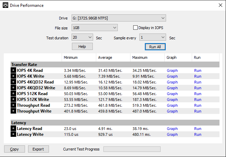226x157 pixels.
Task: Select the IOPS 4KQD32 Read row icon
Action: coord(13,82)
